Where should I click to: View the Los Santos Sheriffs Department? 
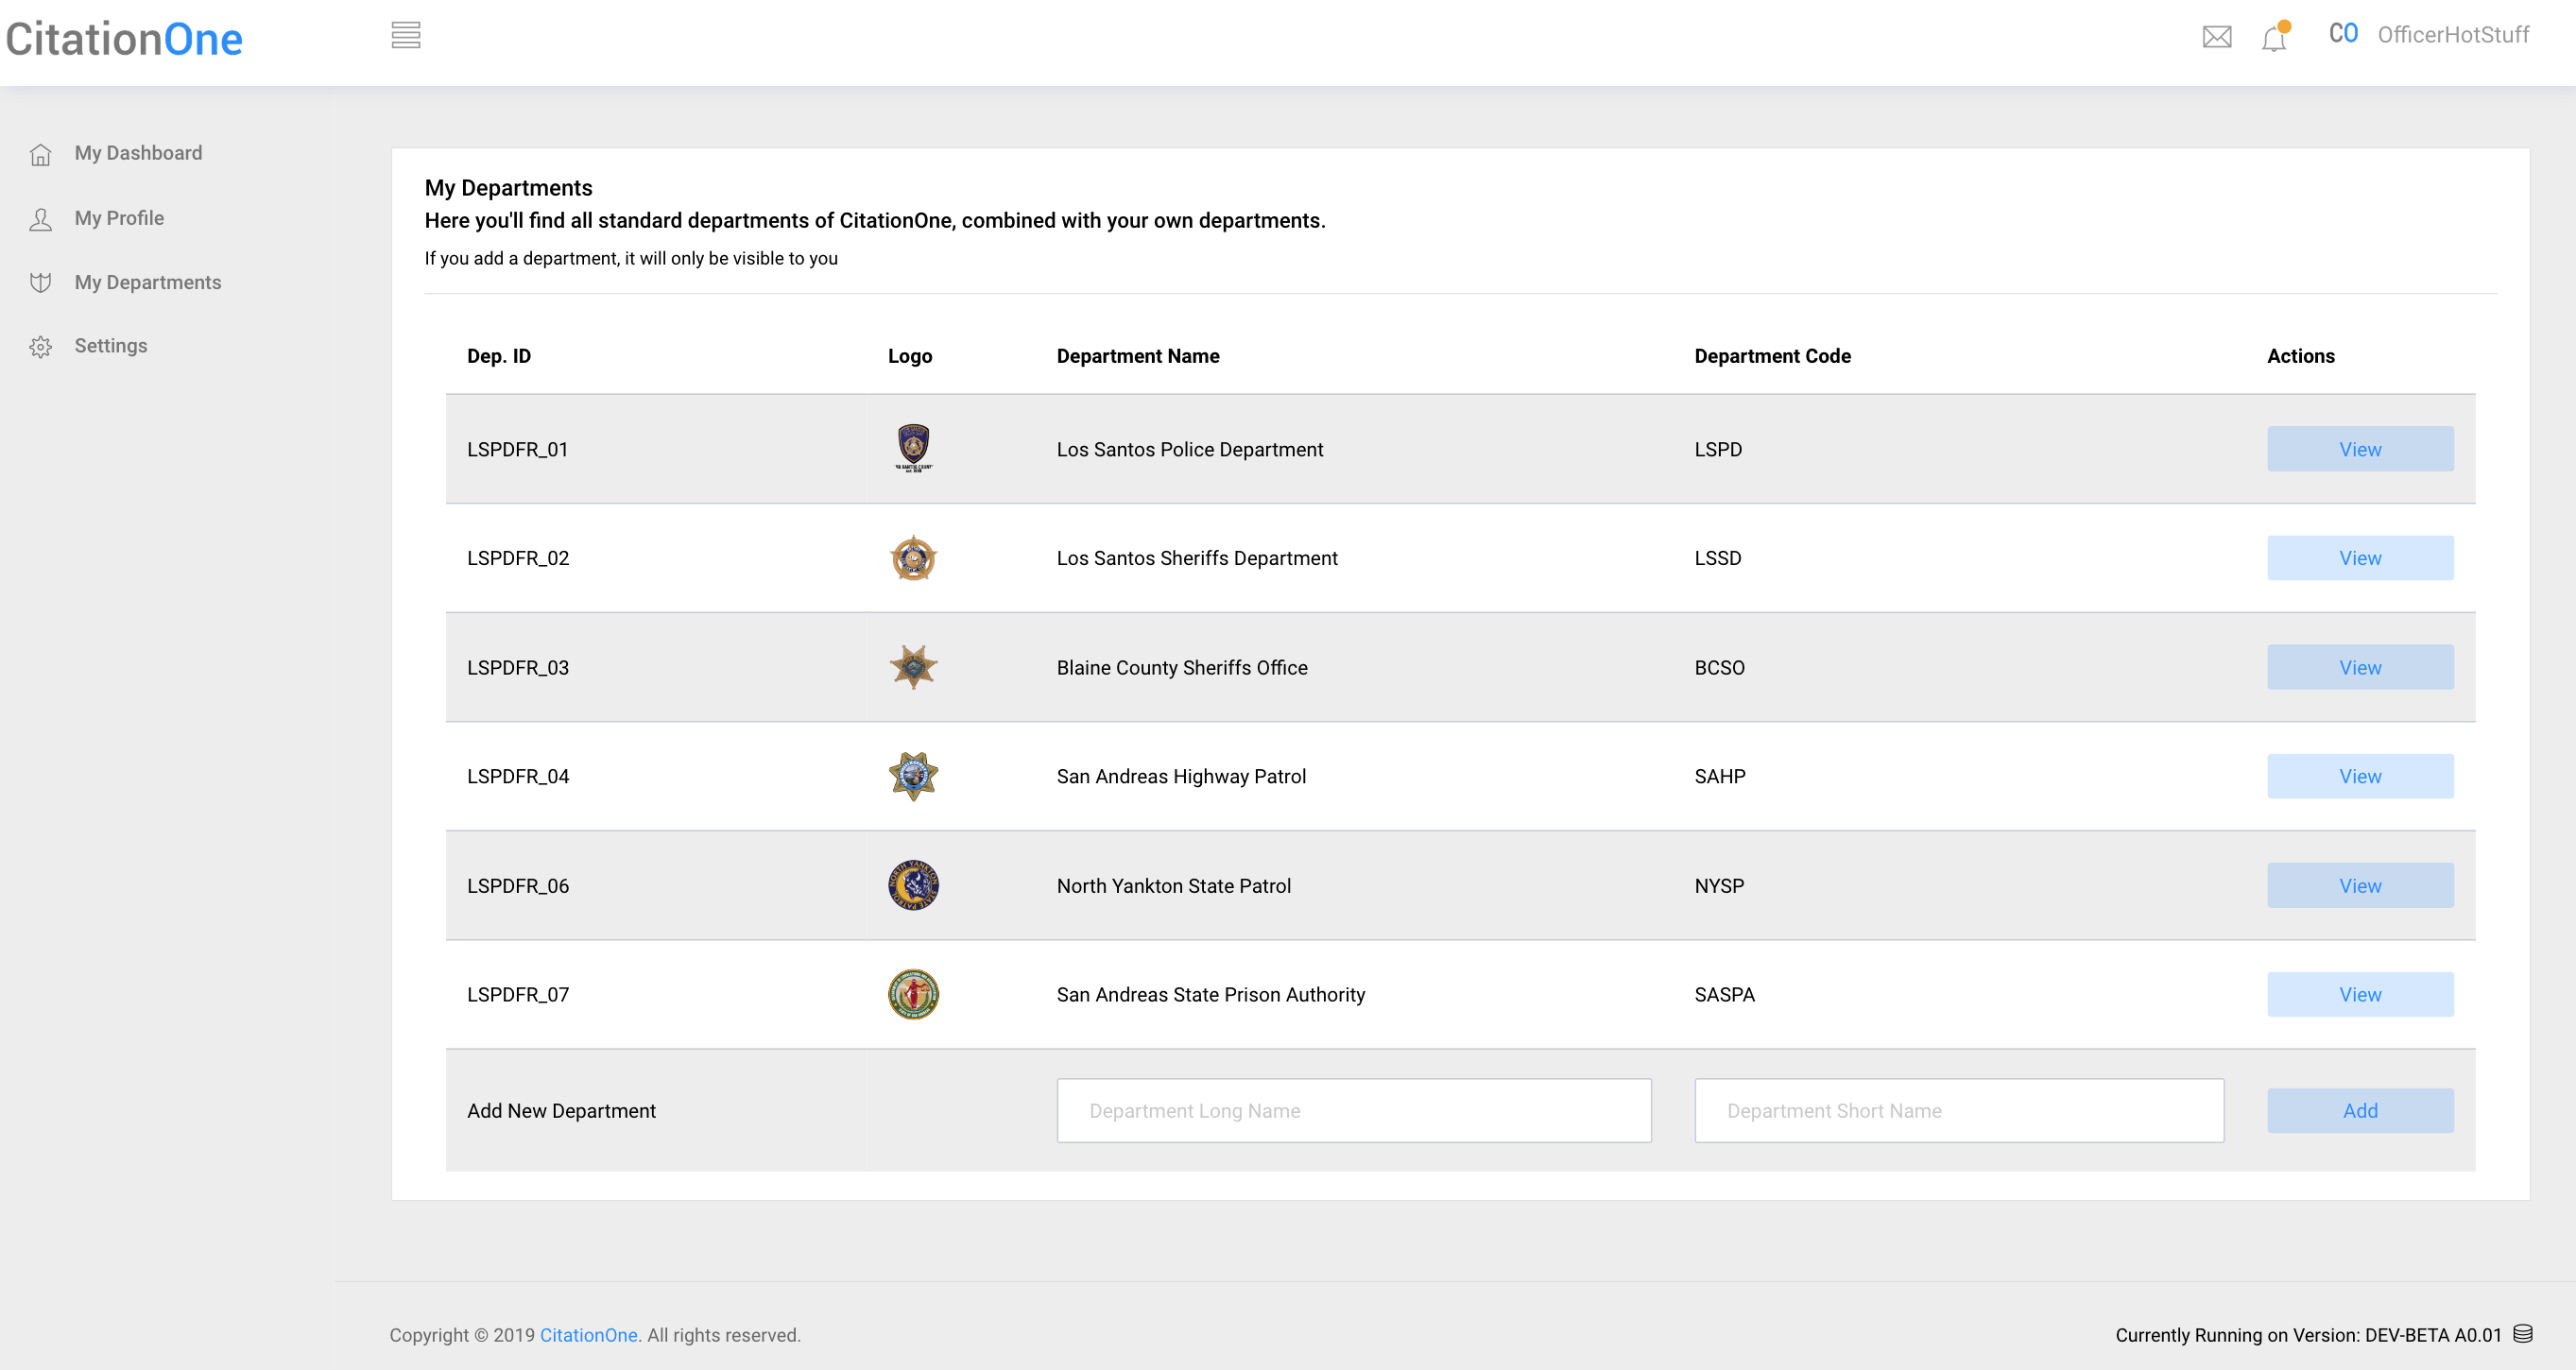[x=2359, y=558]
